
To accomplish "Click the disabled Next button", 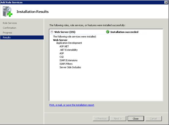I will tap(118, 119).
